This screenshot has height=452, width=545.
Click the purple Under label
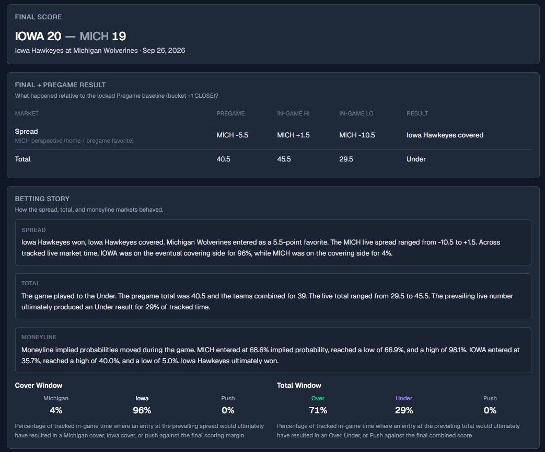pos(404,399)
